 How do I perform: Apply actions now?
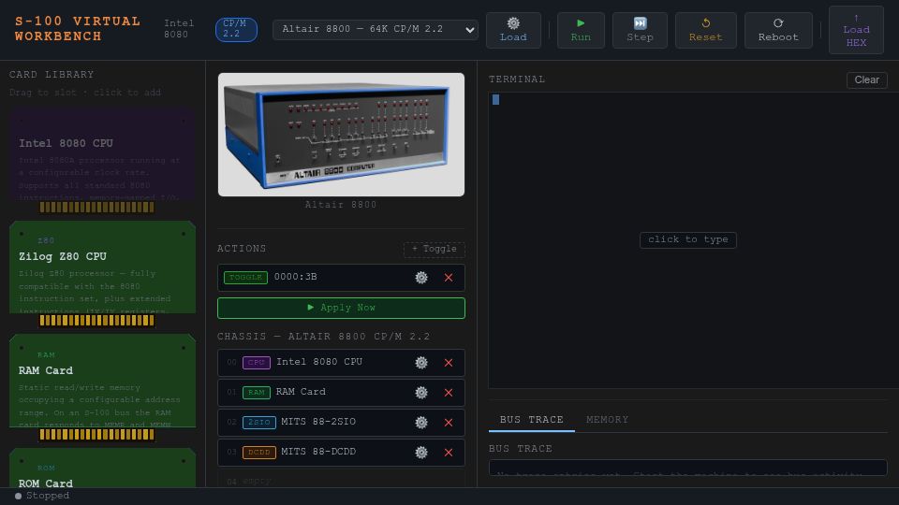pyautogui.click(x=341, y=308)
